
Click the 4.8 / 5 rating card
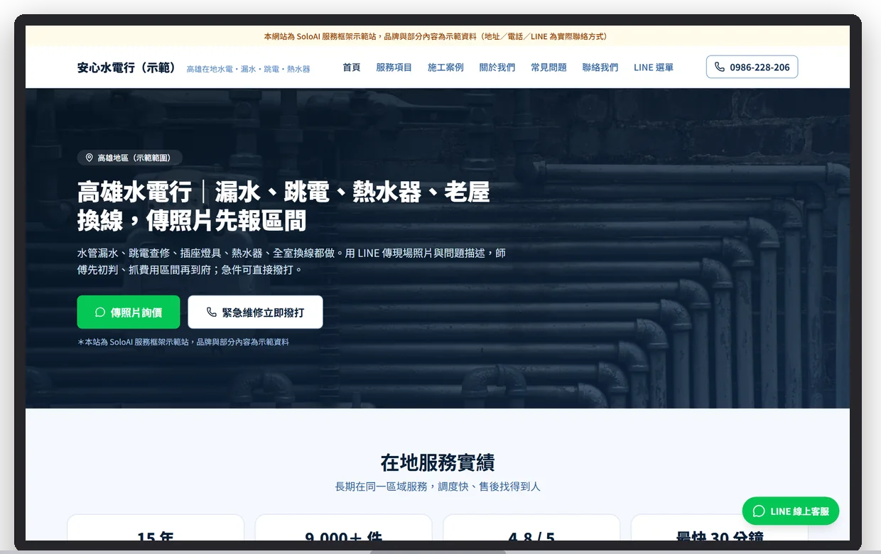(x=531, y=528)
